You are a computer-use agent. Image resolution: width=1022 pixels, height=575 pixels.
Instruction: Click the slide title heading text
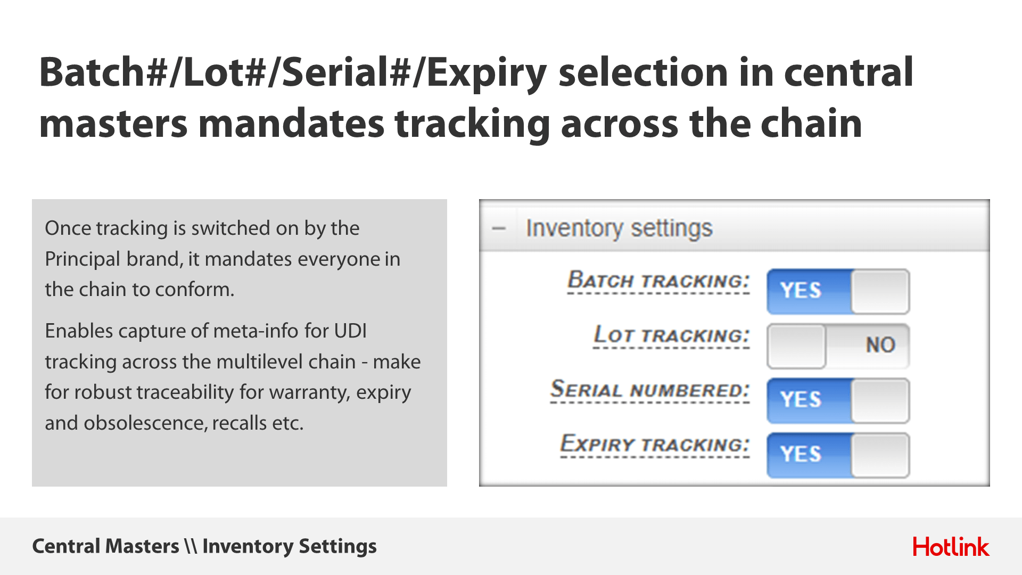coord(476,97)
